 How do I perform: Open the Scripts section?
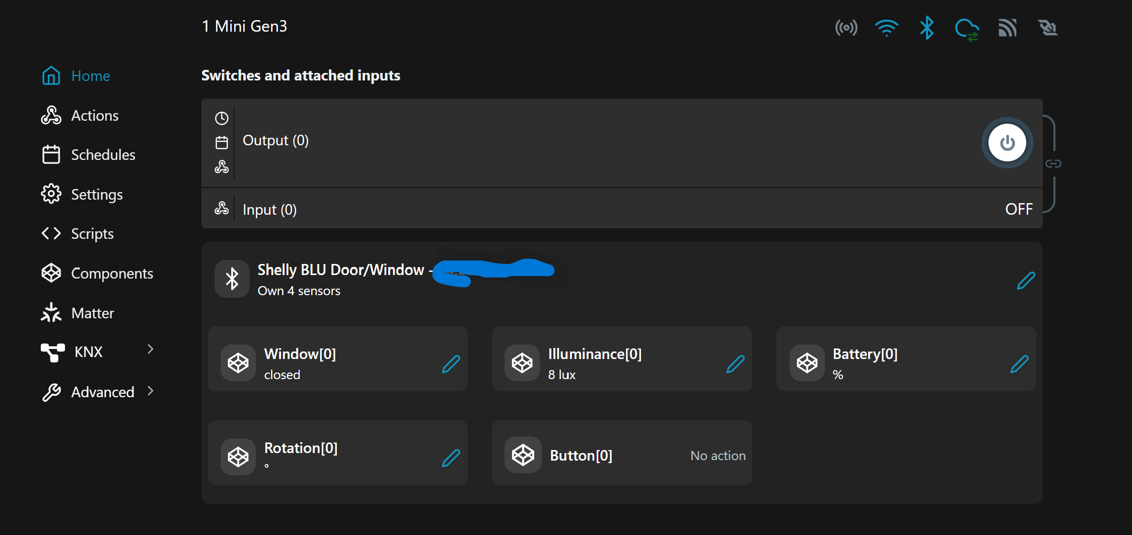(78, 234)
